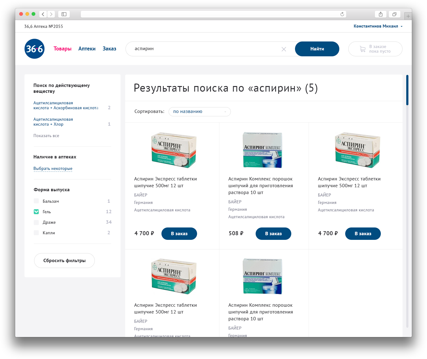427x359 pixels.
Task: Open second-row Аспирин Экспресс product image
Action: (x=174, y=276)
